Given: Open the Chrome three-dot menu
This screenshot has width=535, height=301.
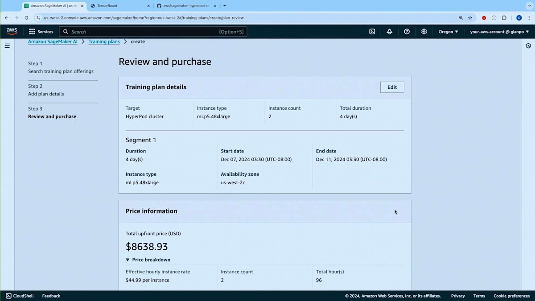Looking at the screenshot, I should pos(529,18).
